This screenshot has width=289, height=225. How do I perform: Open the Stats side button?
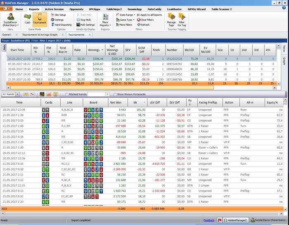[x=4, y=47]
